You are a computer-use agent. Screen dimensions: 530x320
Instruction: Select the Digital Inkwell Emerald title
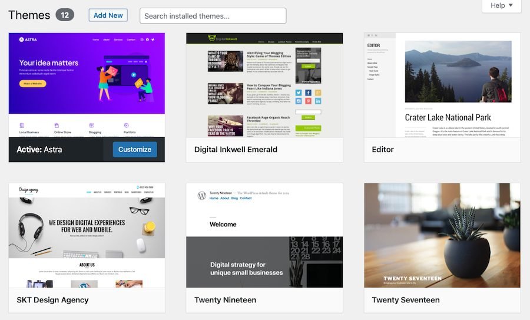(x=236, y=150)
